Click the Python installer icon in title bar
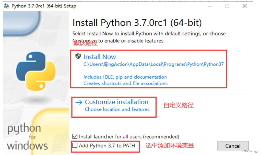Screen dimensions: 262x155 click(x=7, y=6)
